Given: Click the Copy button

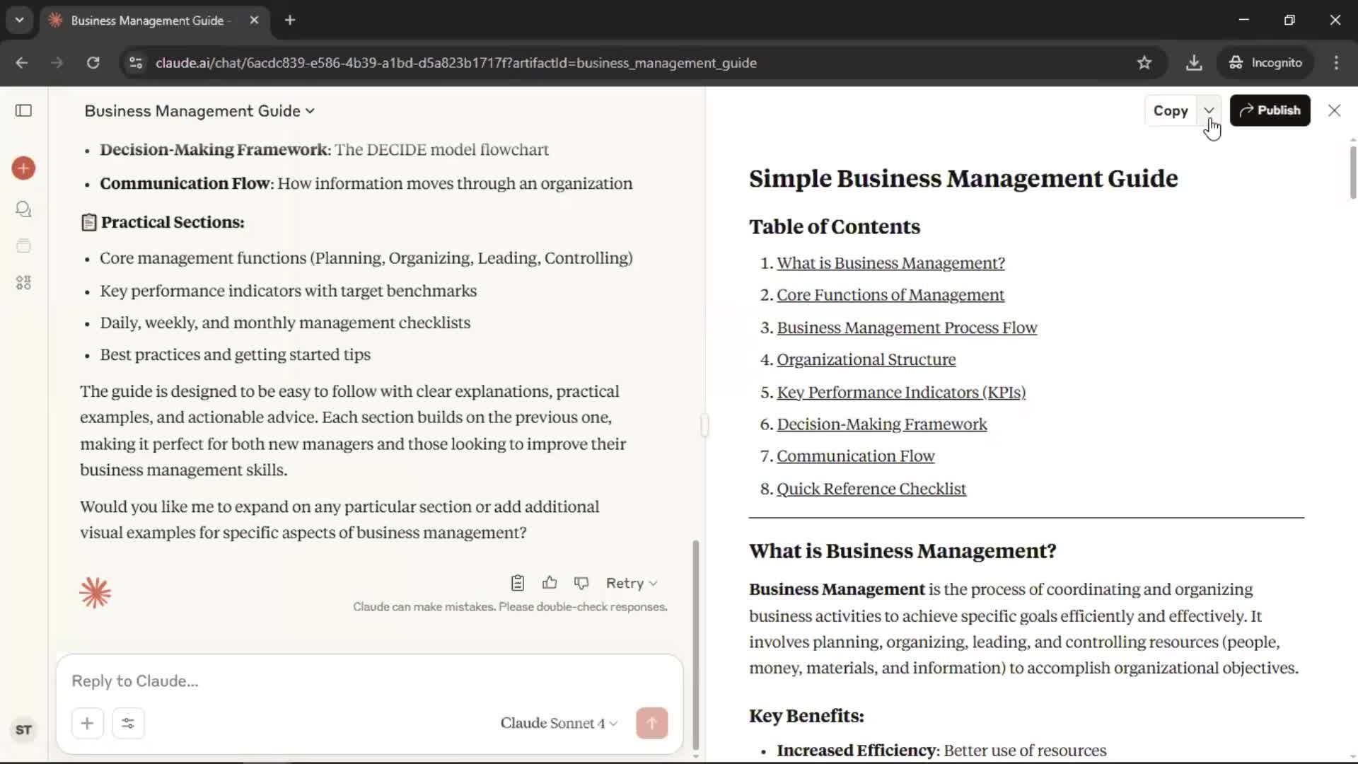Looking at the screenshot, I should pyautogui.click(x=1171, y=110).
